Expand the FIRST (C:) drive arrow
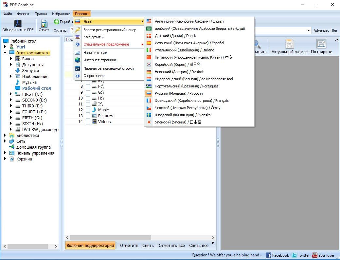340x260 pixels. click(x=11, y=94)
